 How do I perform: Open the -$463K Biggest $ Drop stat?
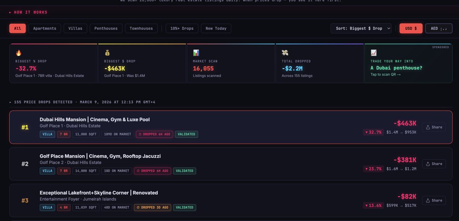(115, 68)
